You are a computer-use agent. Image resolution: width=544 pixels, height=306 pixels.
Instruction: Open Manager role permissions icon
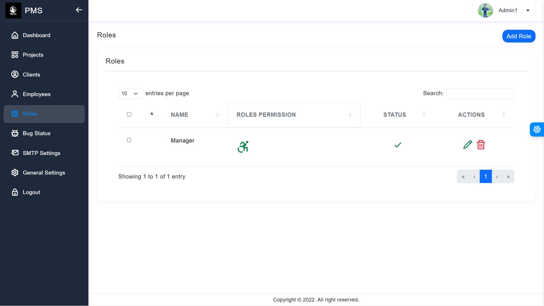click(x=243, y=147)
